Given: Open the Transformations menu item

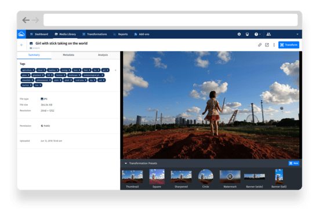Looking at the screenshot, I should pyautogui.click(x=95, y=34).
